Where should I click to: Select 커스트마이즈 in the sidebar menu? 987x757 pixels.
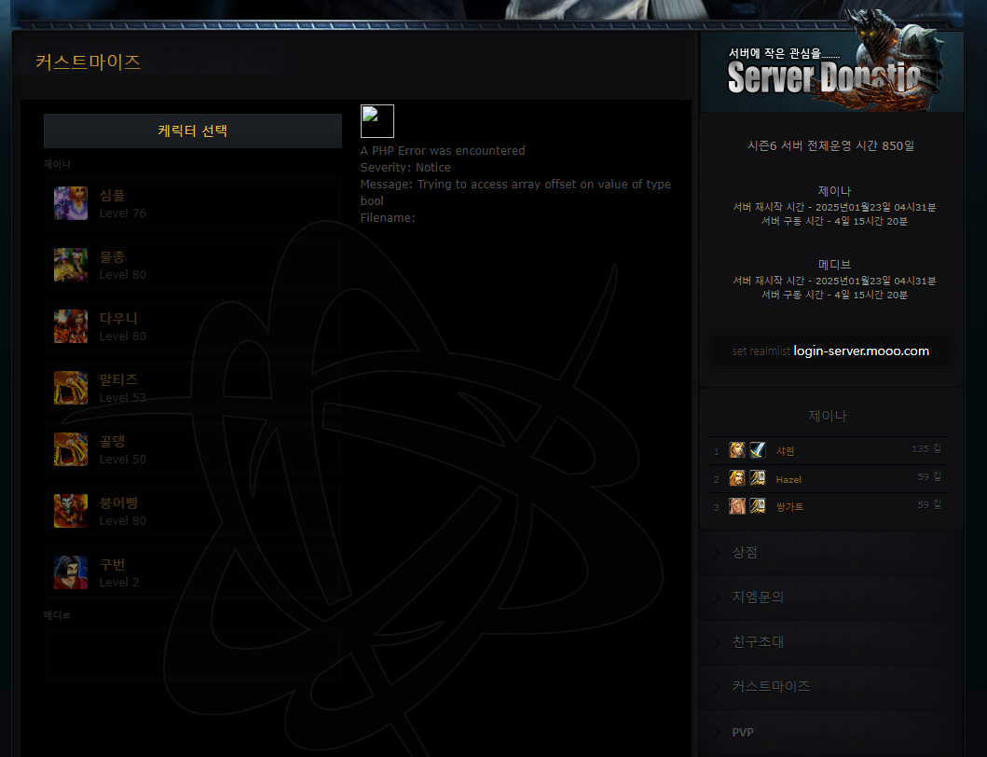click(831, 687)
